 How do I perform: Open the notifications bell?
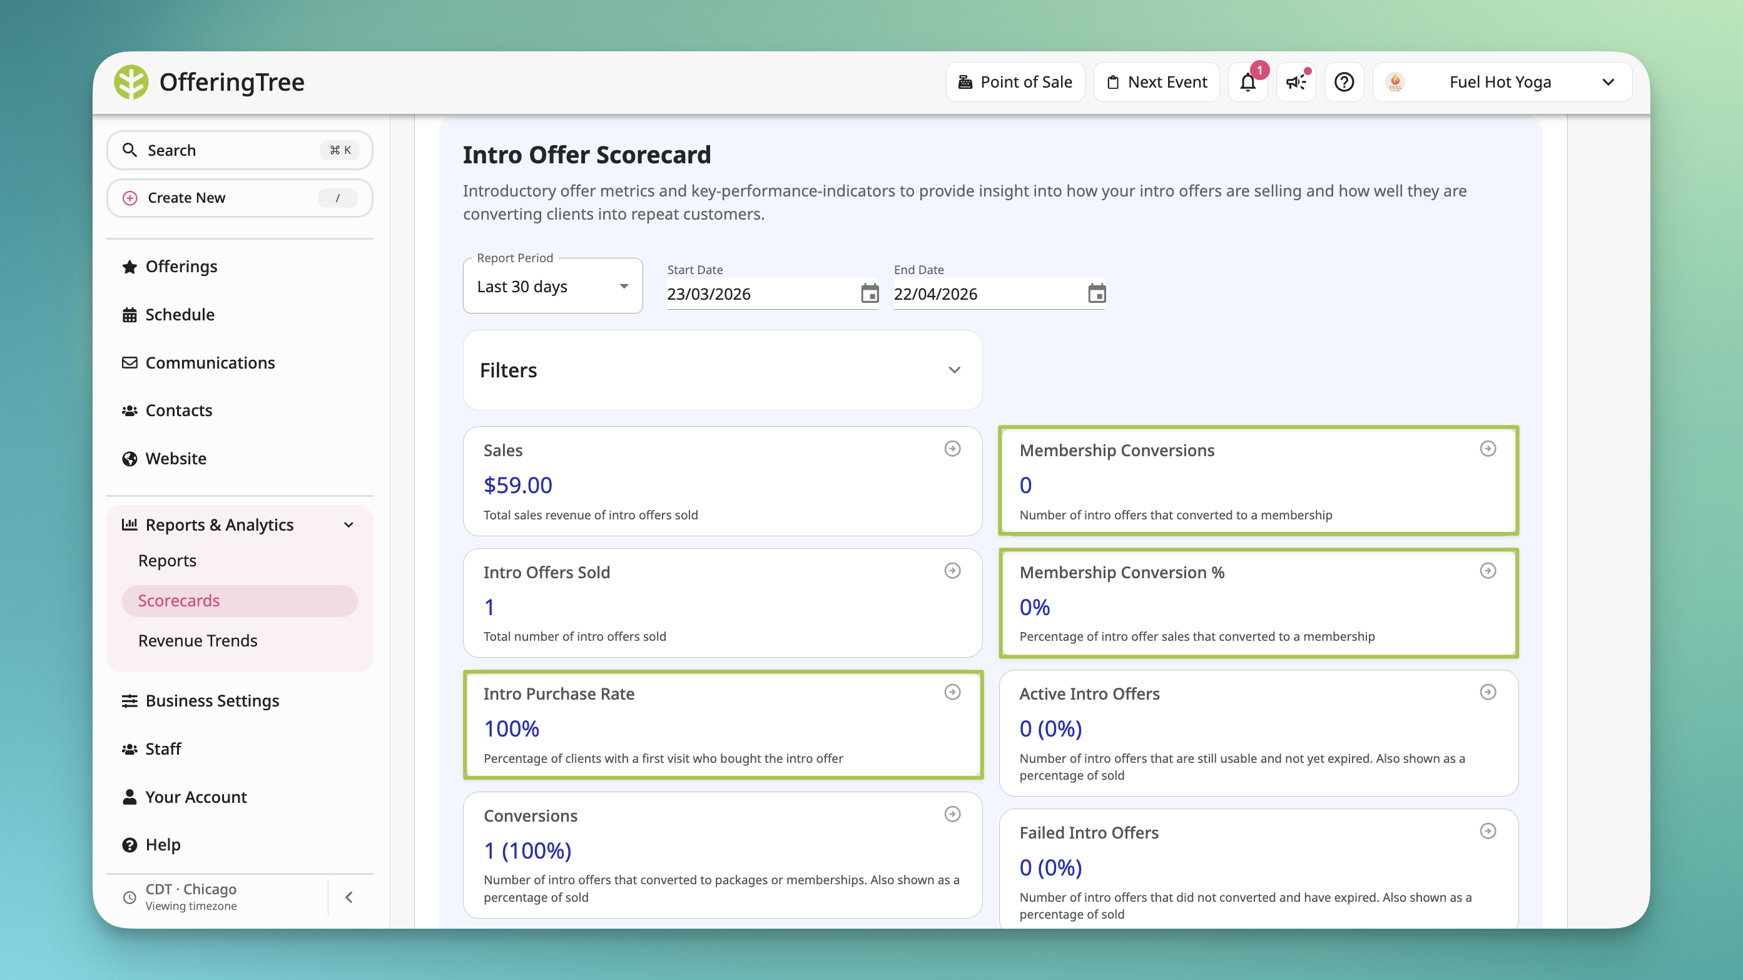point(1248,82)
